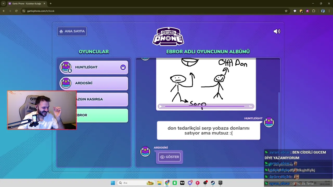Reload the garticphone.com page
This screenshot has width=333, height=187.
16,11
